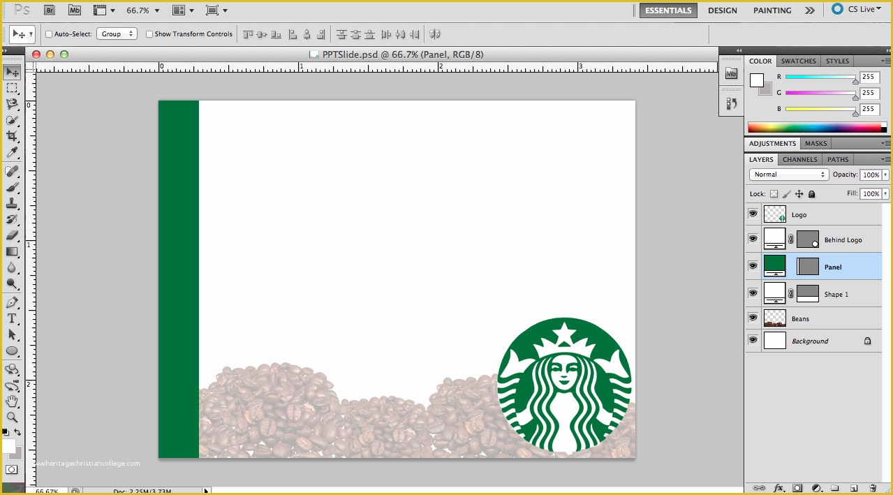
Task: Switch to the Channels tab
Action: pos(799,159)
